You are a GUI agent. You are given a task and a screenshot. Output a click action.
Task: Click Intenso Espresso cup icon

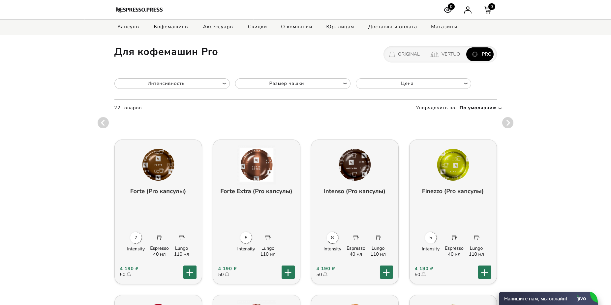tap(356, 238)
